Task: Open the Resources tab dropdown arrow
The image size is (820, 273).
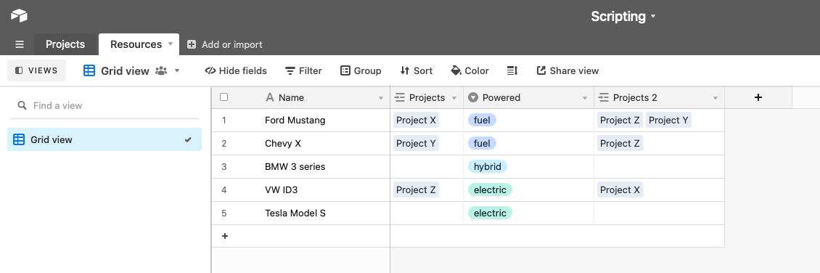Action: pyautogui.click(x=171, y=44)
